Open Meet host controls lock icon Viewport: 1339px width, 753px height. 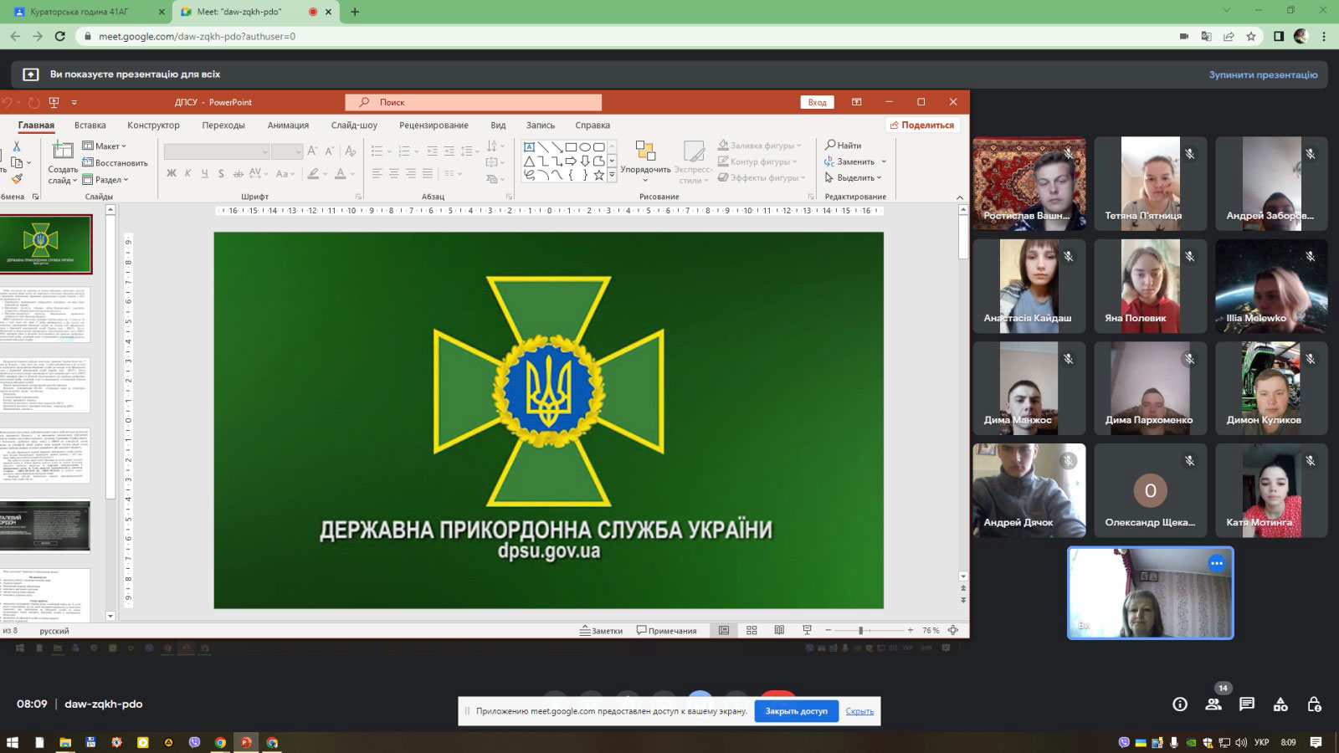[x=1314, y=704]
